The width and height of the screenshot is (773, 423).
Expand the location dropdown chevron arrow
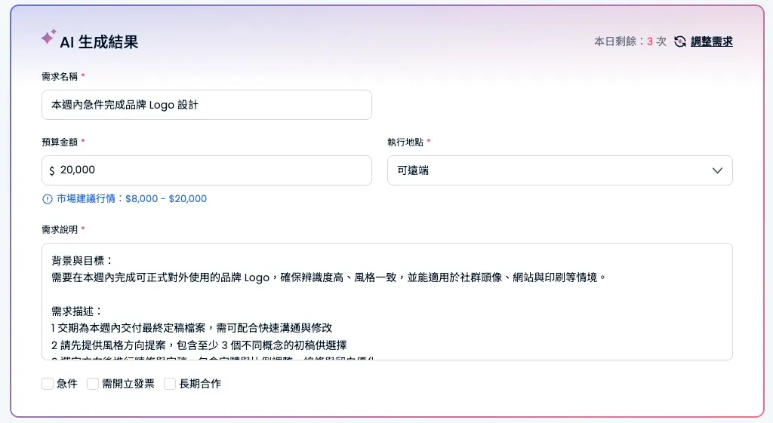(x=717, y=170)
